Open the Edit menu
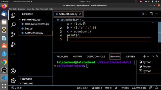The height and width of the screenshot is (90, 161). pyautogui.click(x=15, y=9)
